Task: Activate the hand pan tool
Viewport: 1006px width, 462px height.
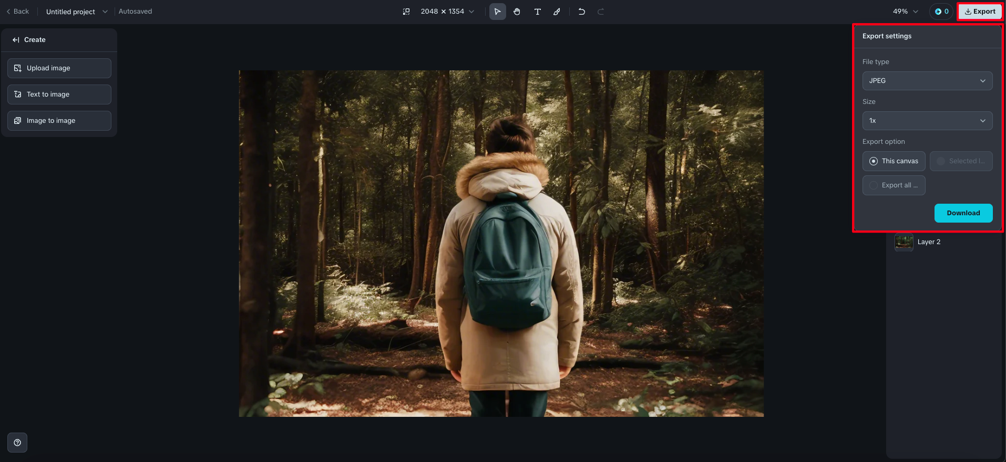Action: pyautogui.click(x=517, y=12)
